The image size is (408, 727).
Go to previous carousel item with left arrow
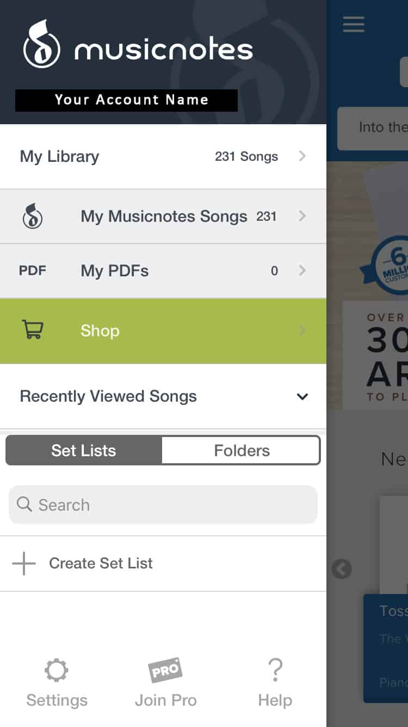[342, 569]
